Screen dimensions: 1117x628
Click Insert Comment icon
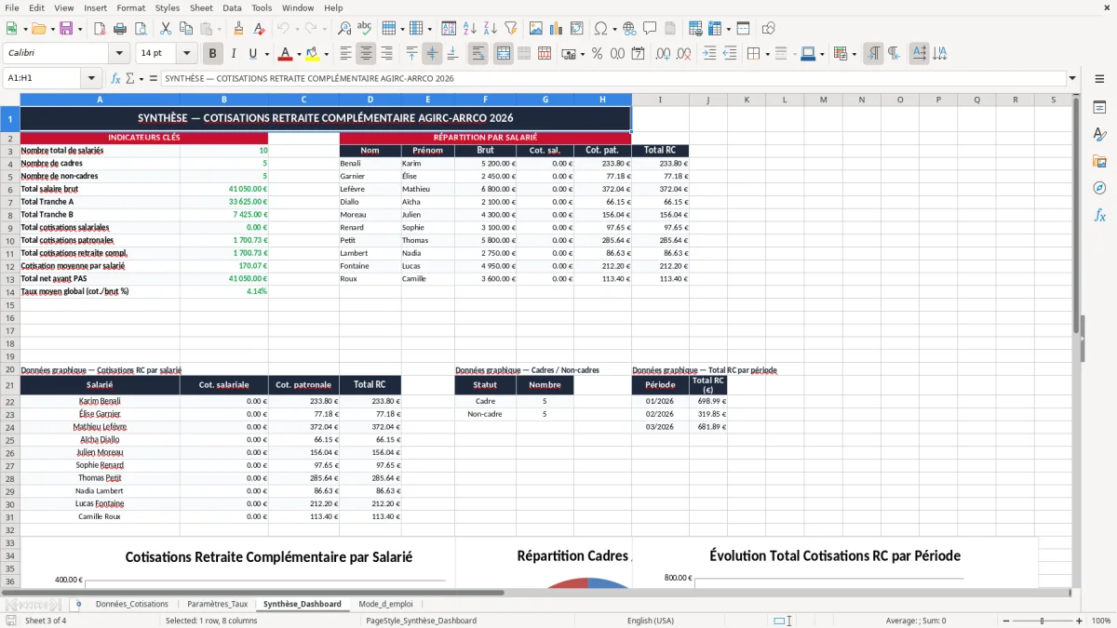[x=650, y=29]
